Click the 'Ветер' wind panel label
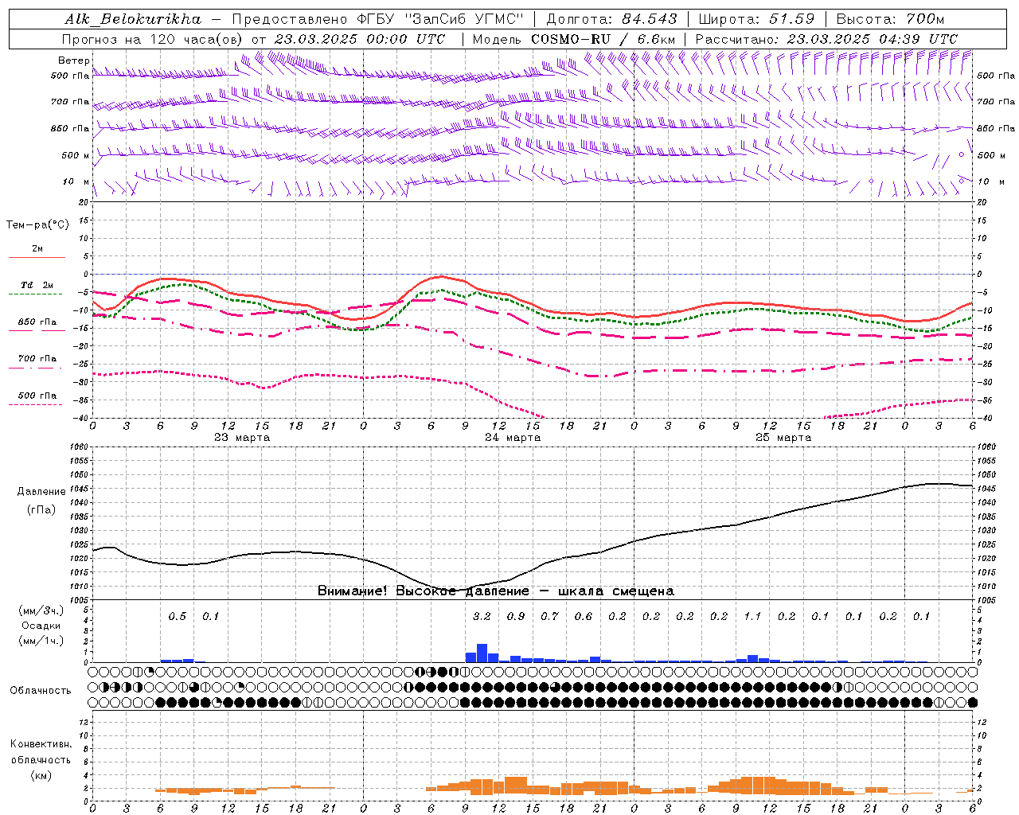The width and height of the screenshot is (1019, 815). pyautogui.click(x=74, y=60)
